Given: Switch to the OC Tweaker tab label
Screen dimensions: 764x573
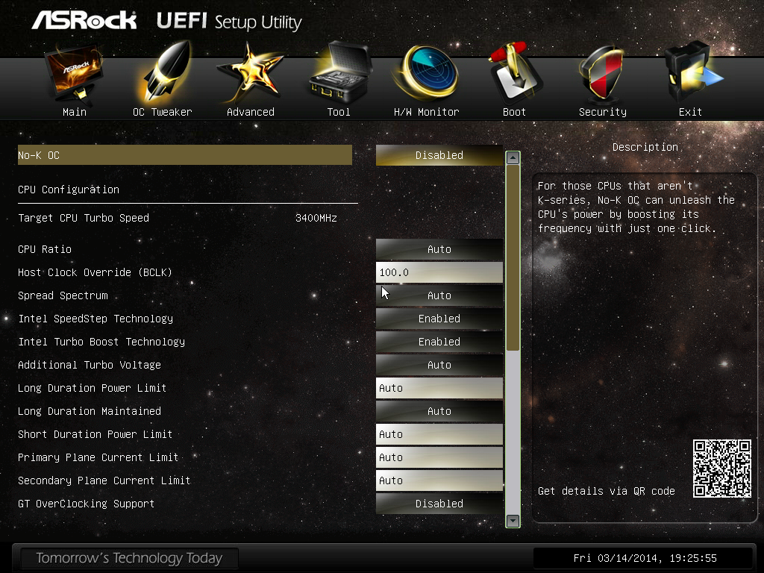Looking at the screenshot, I should (x=163, y=112).
